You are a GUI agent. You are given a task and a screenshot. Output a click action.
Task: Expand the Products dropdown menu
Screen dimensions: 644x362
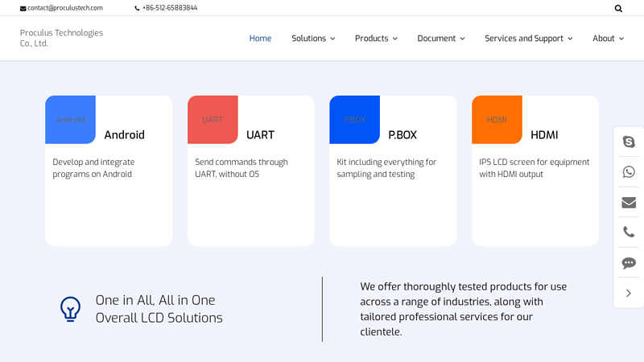[376, 38]
